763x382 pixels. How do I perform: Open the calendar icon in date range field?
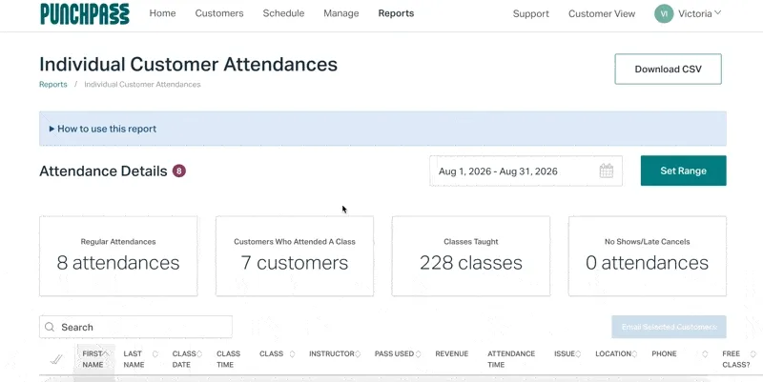[607, 171]
